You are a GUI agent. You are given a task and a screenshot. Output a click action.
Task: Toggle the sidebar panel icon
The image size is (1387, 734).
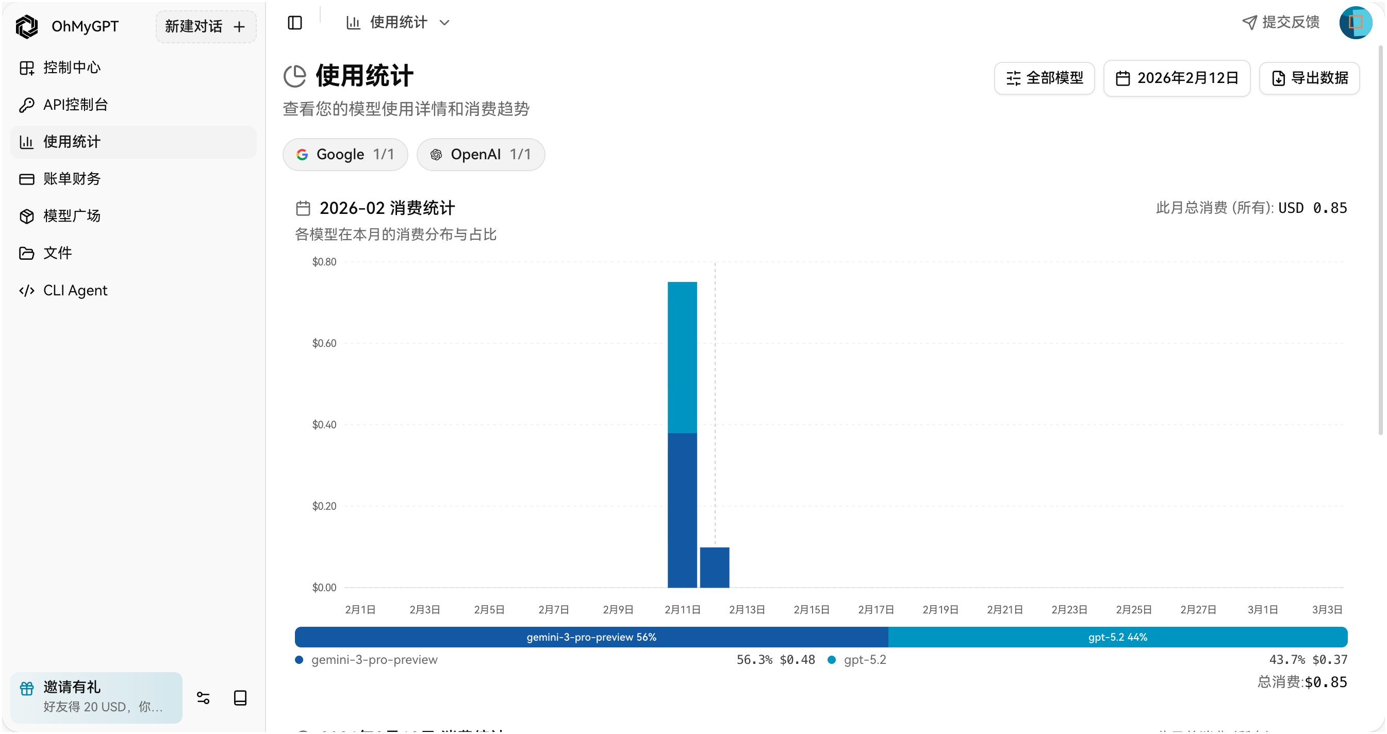[x=294, y=23]
